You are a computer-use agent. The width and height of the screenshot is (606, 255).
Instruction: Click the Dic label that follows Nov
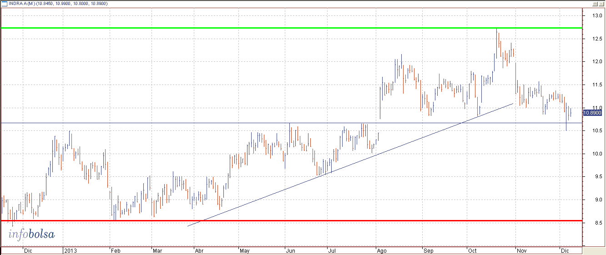(x=565, y=250)
